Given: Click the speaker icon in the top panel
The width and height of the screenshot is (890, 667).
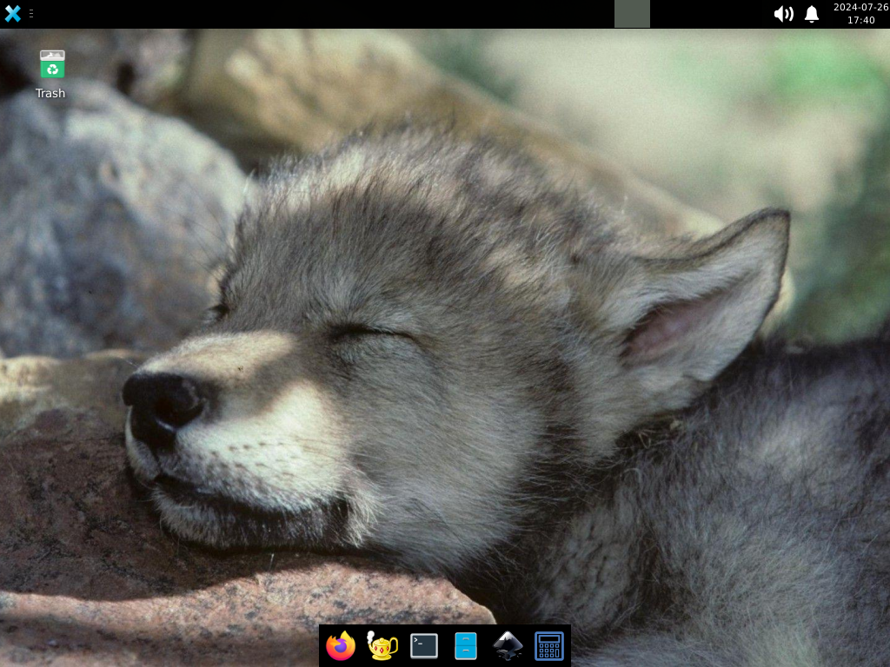Looking at the screenshot, I should pos(784,14).
